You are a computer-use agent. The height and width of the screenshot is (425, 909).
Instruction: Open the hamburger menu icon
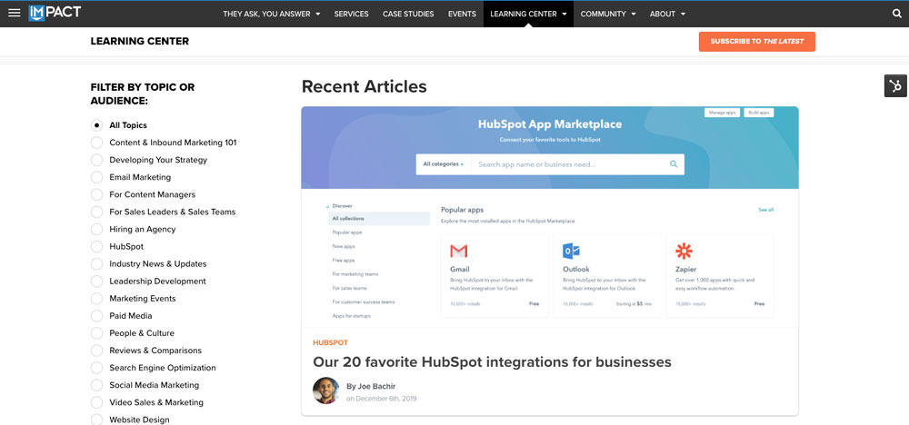(14, 14)
